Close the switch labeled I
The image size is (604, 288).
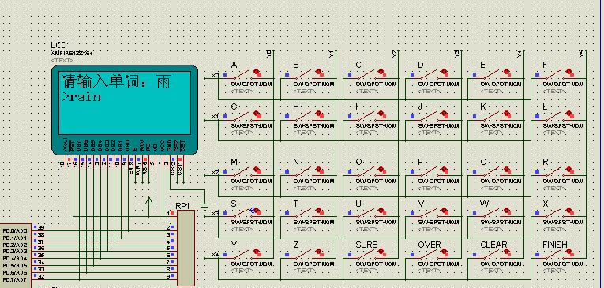point(366,115)
